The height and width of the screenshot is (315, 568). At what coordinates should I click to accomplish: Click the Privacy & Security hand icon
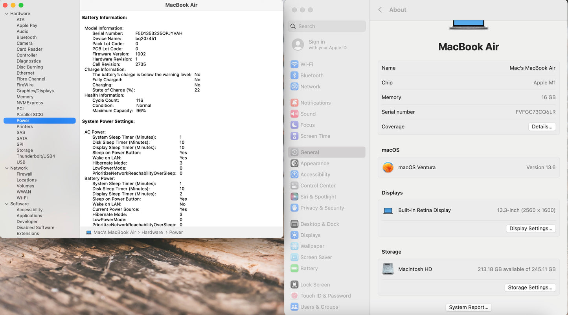[294, 208]
